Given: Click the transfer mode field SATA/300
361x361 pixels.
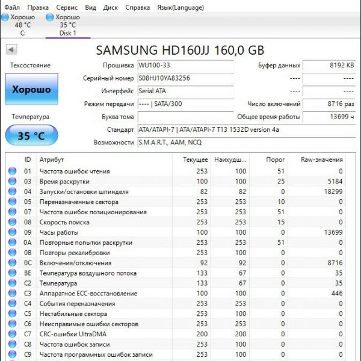Looking at the screenshot, I should pyautogui.click(x=185, y=104).
